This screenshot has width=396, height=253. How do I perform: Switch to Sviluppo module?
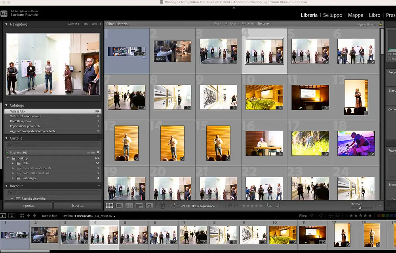coord(333,15)
